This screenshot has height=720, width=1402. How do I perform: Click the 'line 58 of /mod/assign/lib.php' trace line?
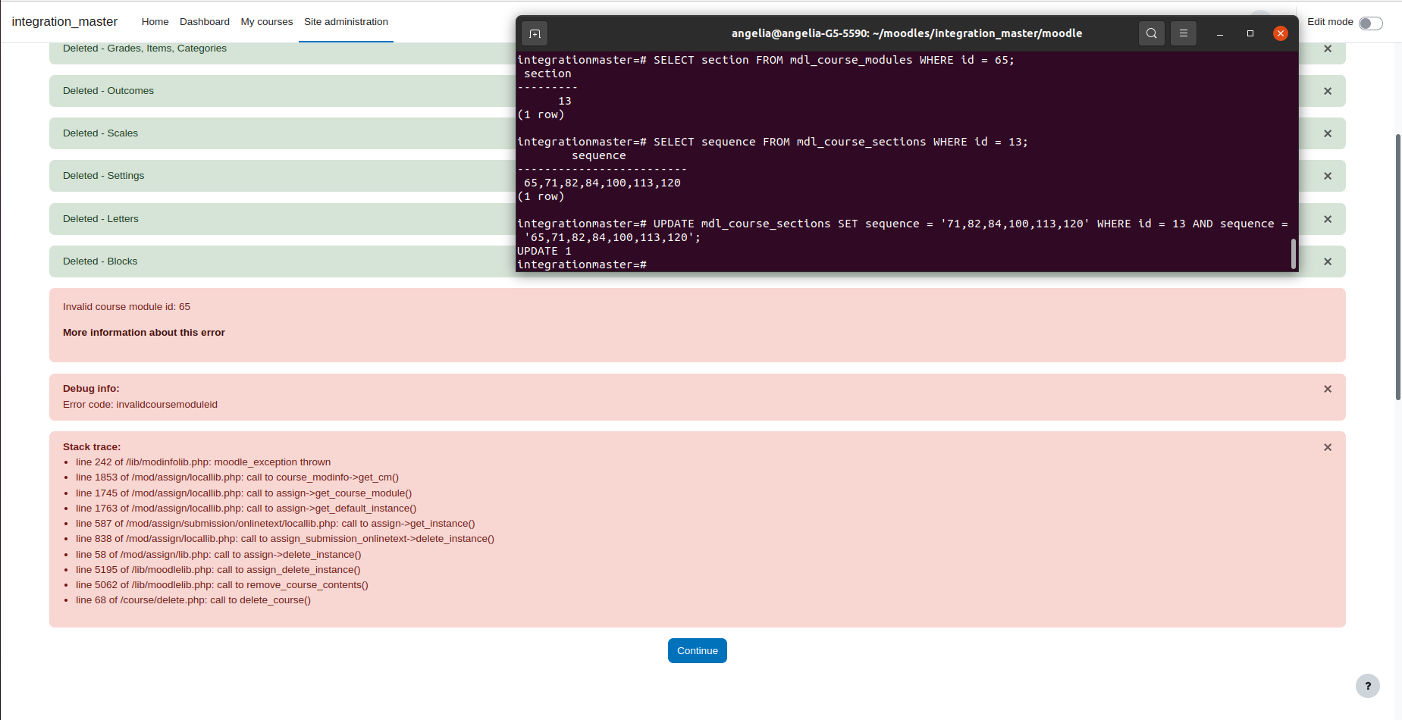218,555
